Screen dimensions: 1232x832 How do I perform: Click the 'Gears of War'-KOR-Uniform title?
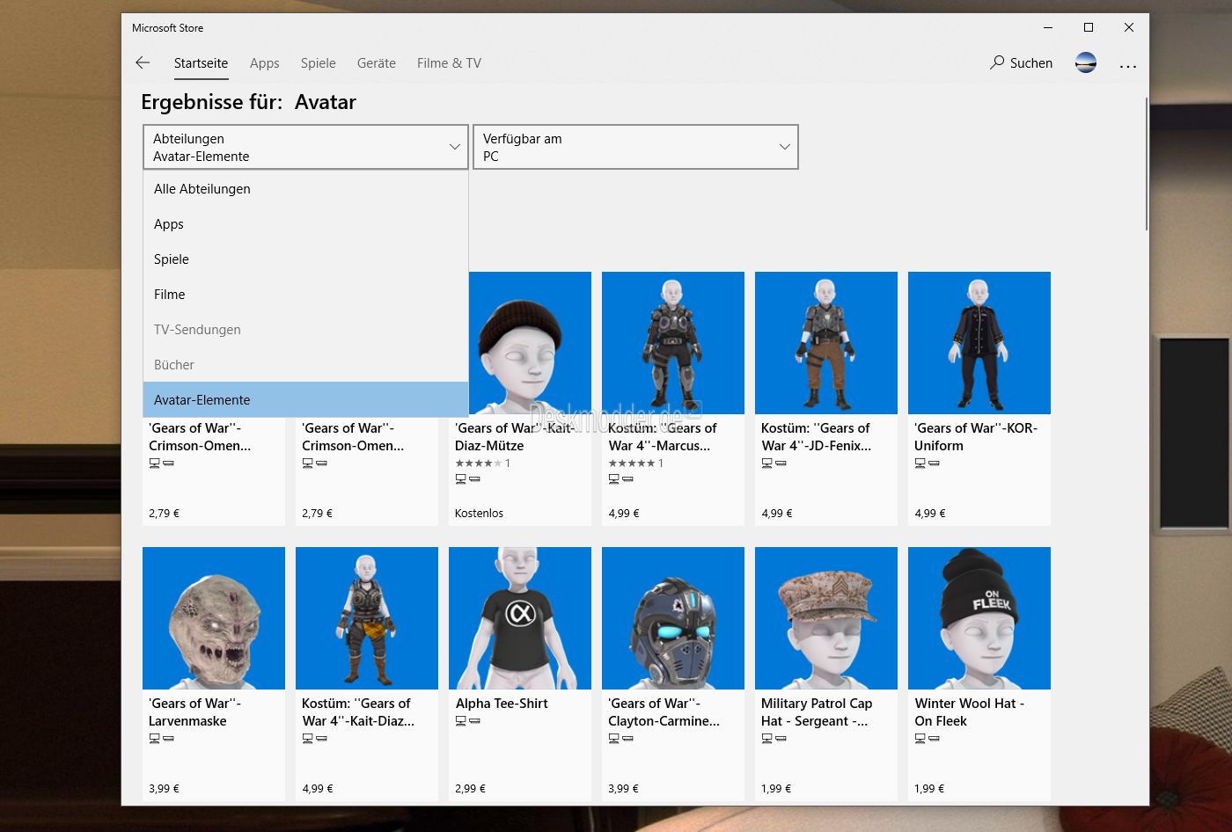[x=976, y=437]
